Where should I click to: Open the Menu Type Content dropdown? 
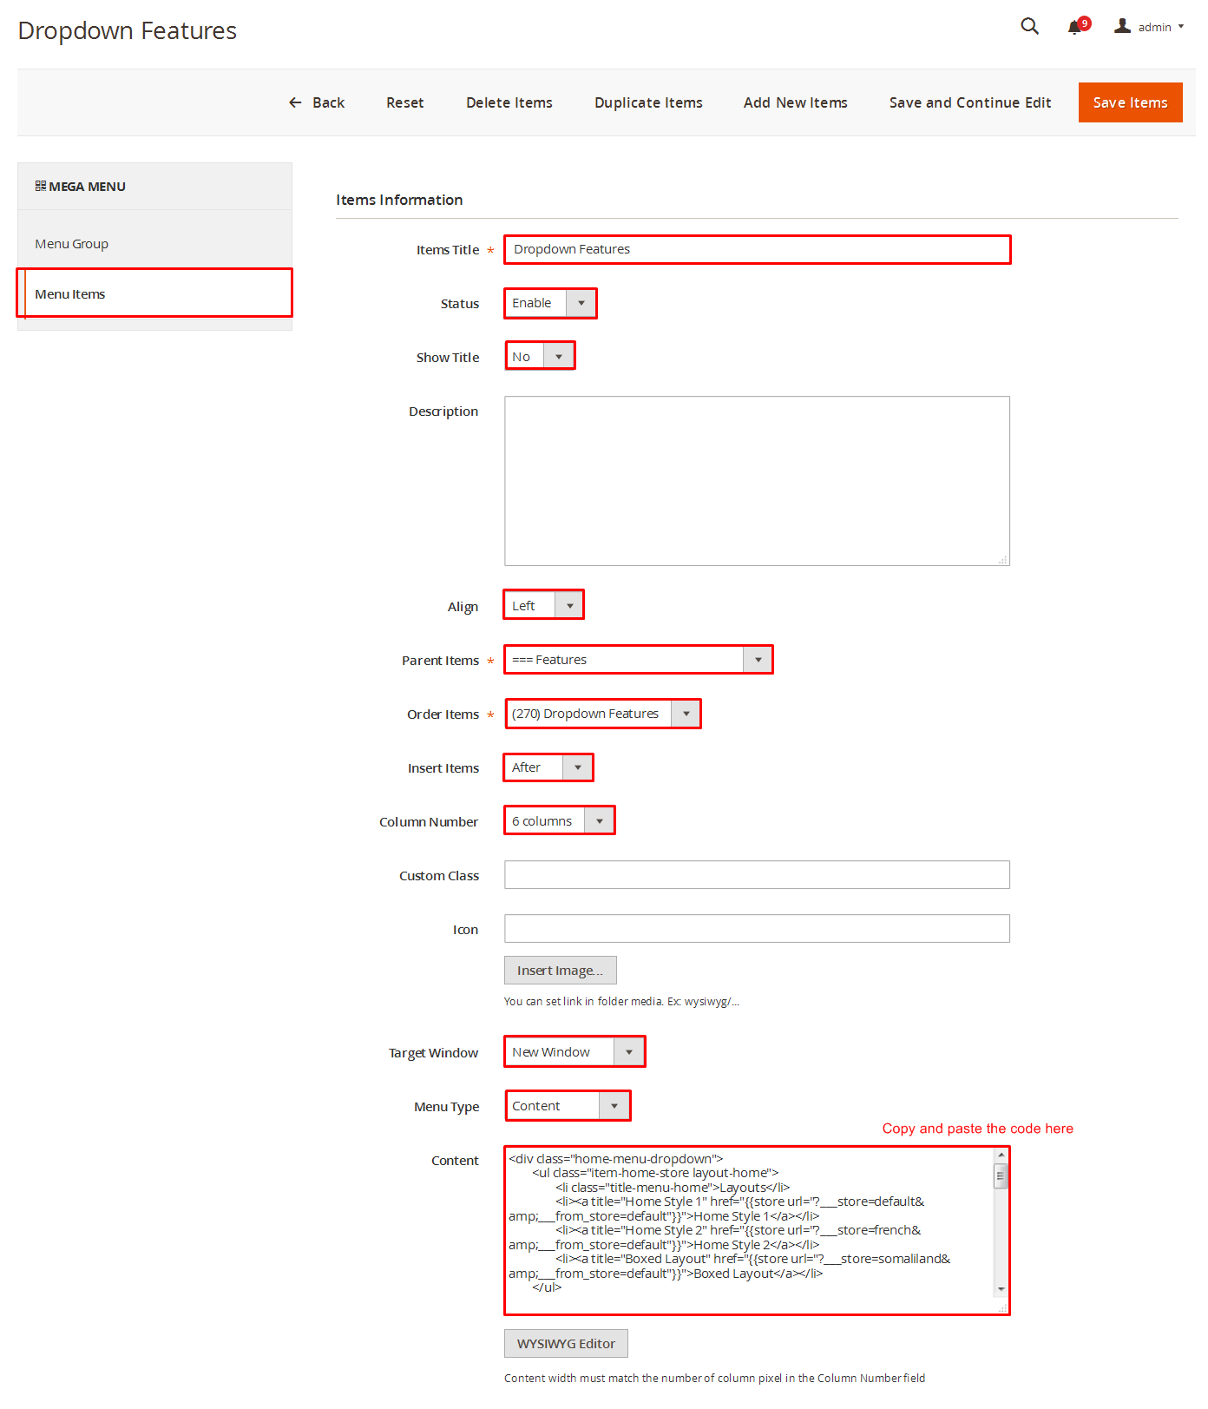pos(568,1105)
